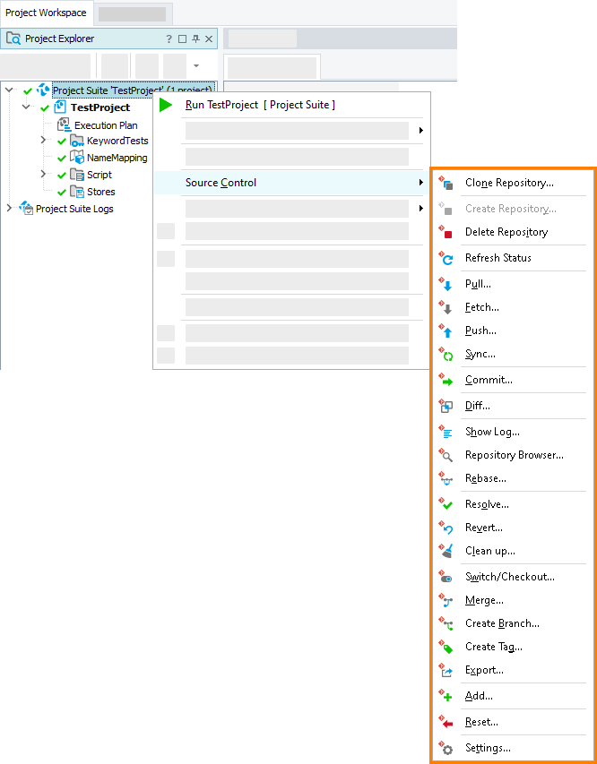Click the Create Branch icon

tap(446, 623)
